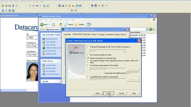Uncheck Perform translation for character data

[x=88, y=58]
